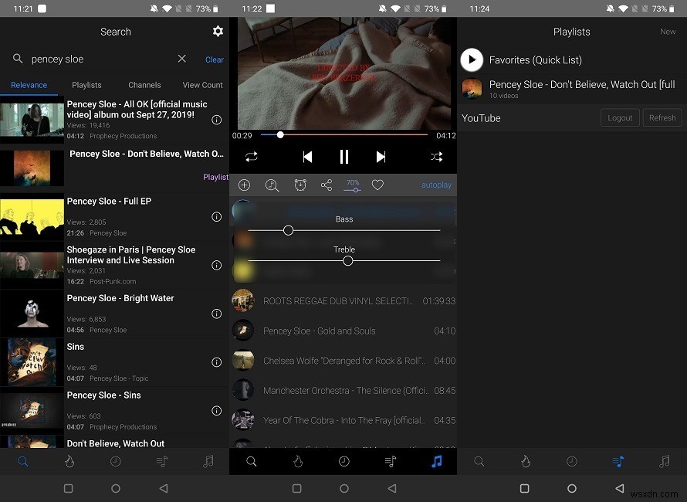The image size is (687, 502).
Task: Open search icon in the player screen's bottom bar
Action: coord(252,461)
